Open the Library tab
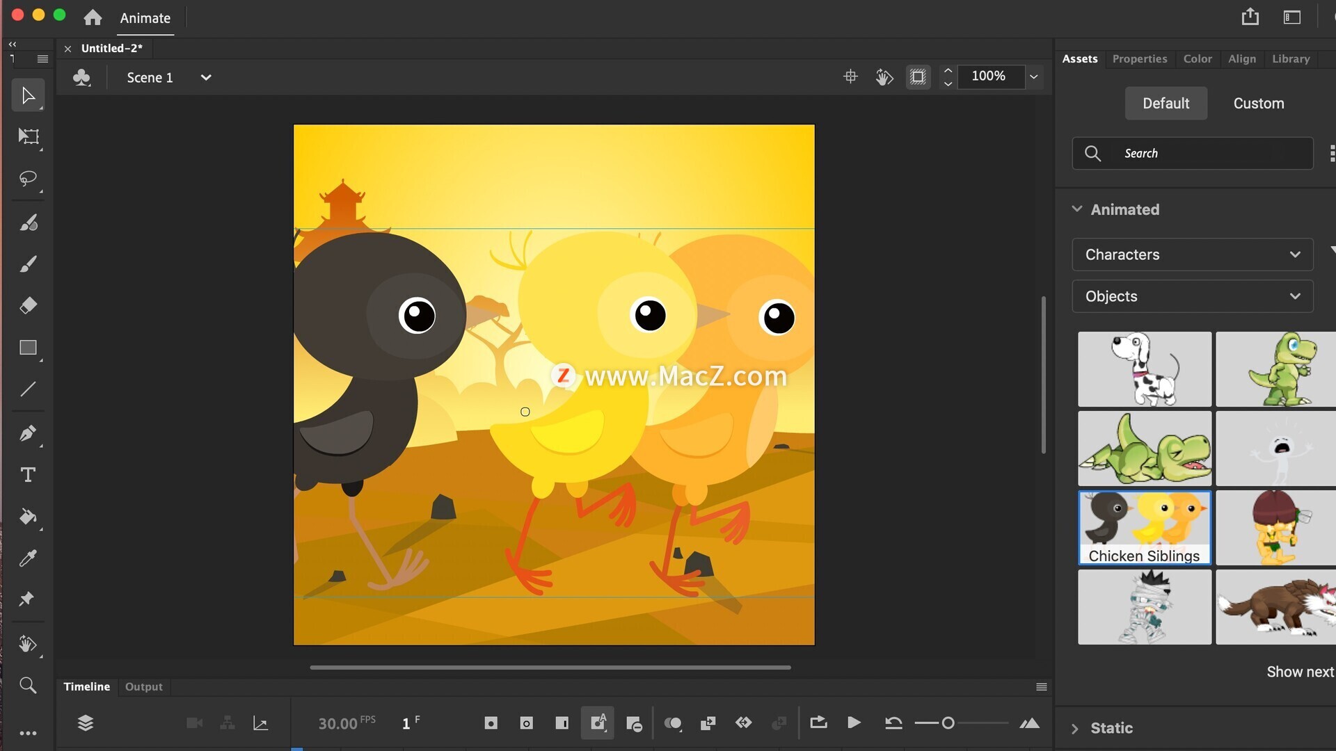 [1290, 59]
